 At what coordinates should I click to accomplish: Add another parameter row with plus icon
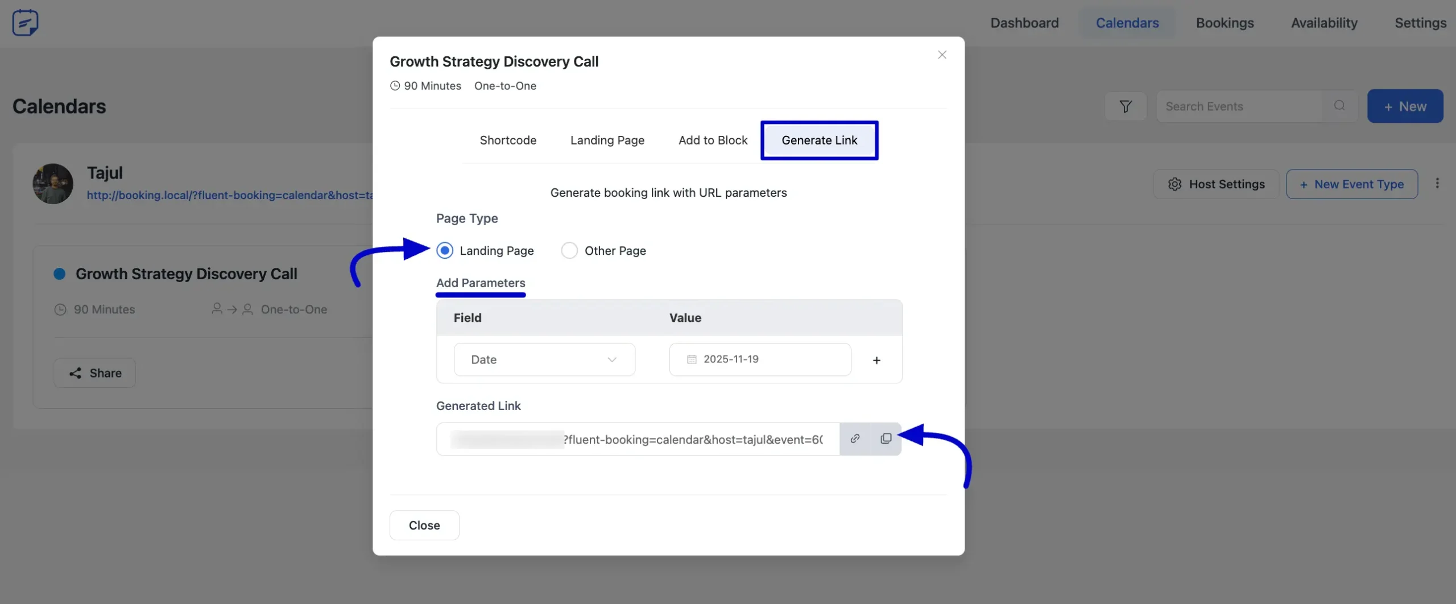[876, 360]
